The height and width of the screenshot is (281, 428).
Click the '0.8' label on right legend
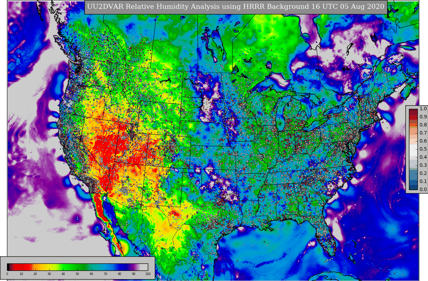tap(423, 125)
